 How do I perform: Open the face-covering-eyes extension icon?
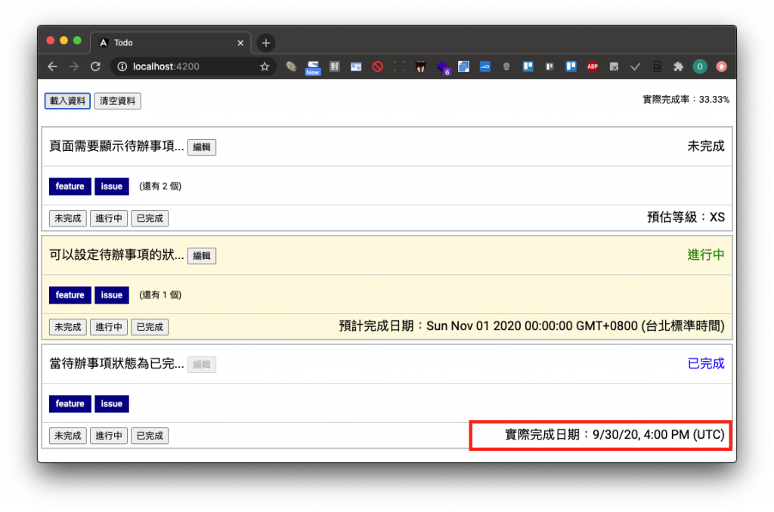tap(420, 66)
